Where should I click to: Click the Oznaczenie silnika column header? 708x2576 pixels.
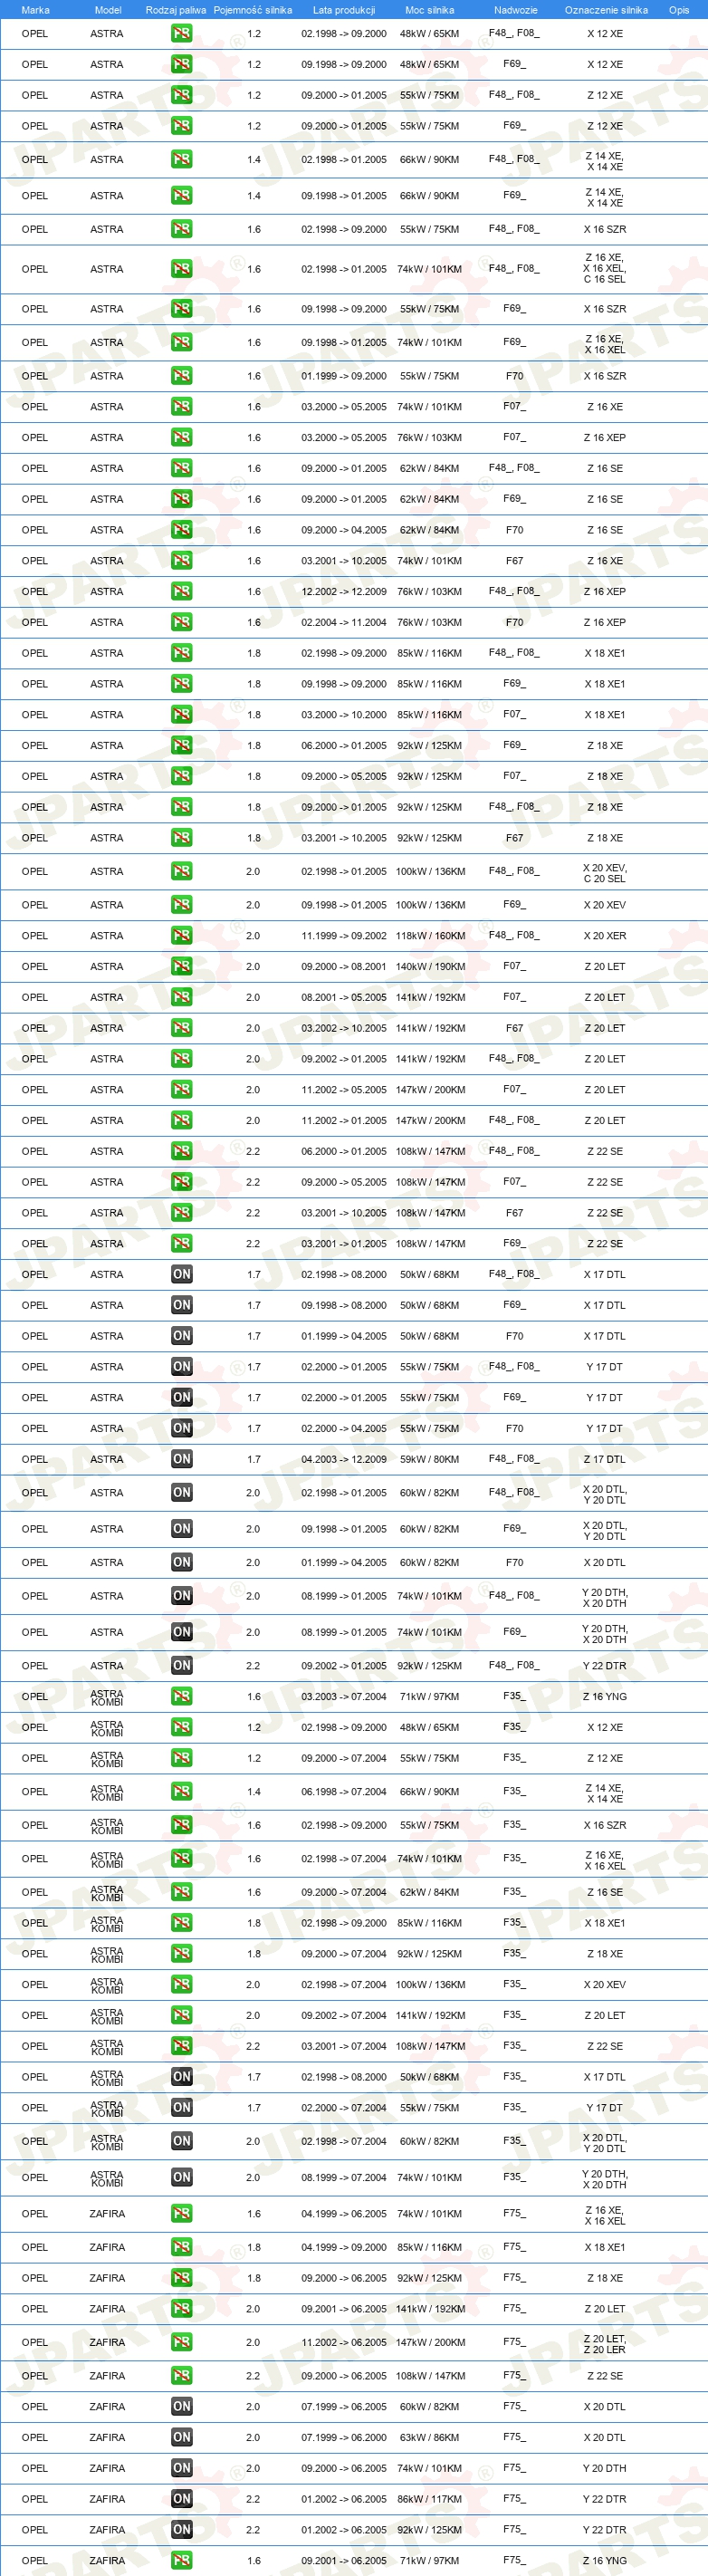coord(606,10)
